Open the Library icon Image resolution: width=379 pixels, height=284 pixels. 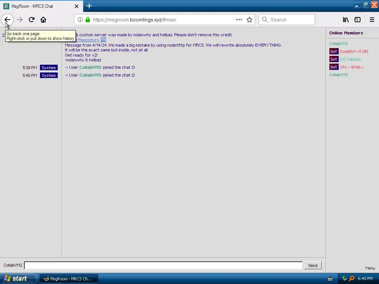coord(346,20)
